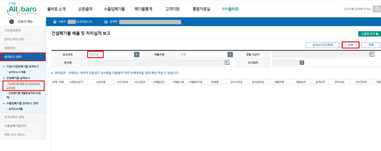Screen dimensions: 381x151
Task: Click the Allbaro logo
Action: 22,9
